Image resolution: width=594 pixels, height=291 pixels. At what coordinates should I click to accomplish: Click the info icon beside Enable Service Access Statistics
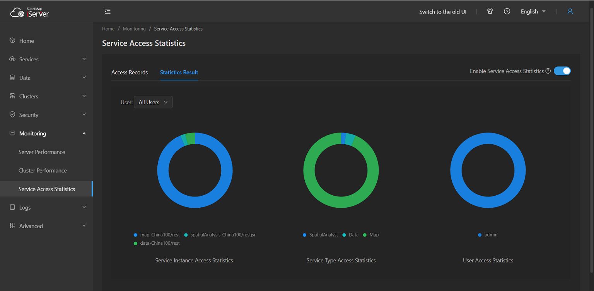pos(548,71)
